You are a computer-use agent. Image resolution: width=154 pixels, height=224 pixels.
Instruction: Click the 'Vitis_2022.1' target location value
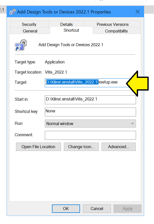coord(56,72)
